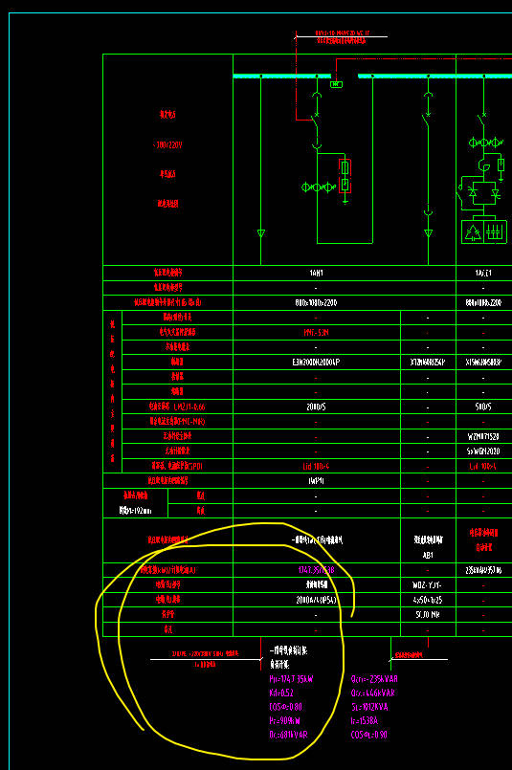Click the magenta 1747.35/1538 value cell

317,570
